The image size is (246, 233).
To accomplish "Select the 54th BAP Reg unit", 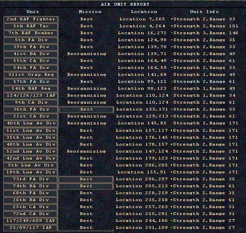I will point(31,89).
